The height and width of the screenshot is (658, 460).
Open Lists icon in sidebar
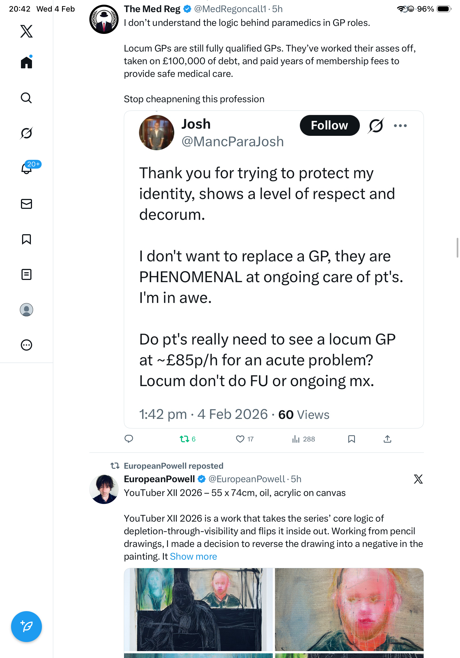26,274
